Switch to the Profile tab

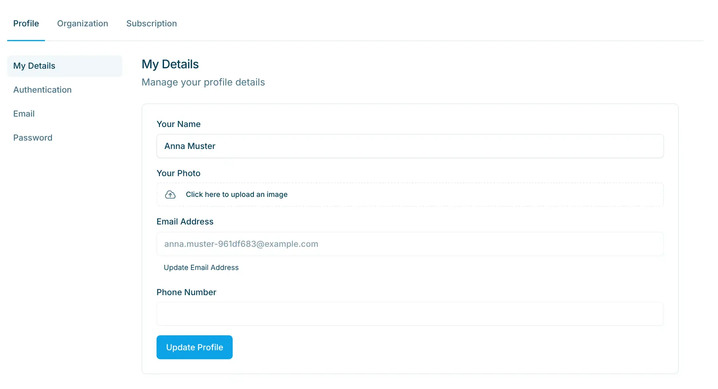26,24
